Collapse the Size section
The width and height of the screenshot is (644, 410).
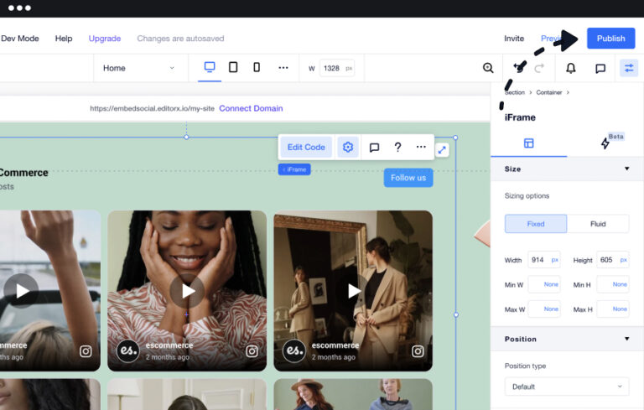[626, 169]
